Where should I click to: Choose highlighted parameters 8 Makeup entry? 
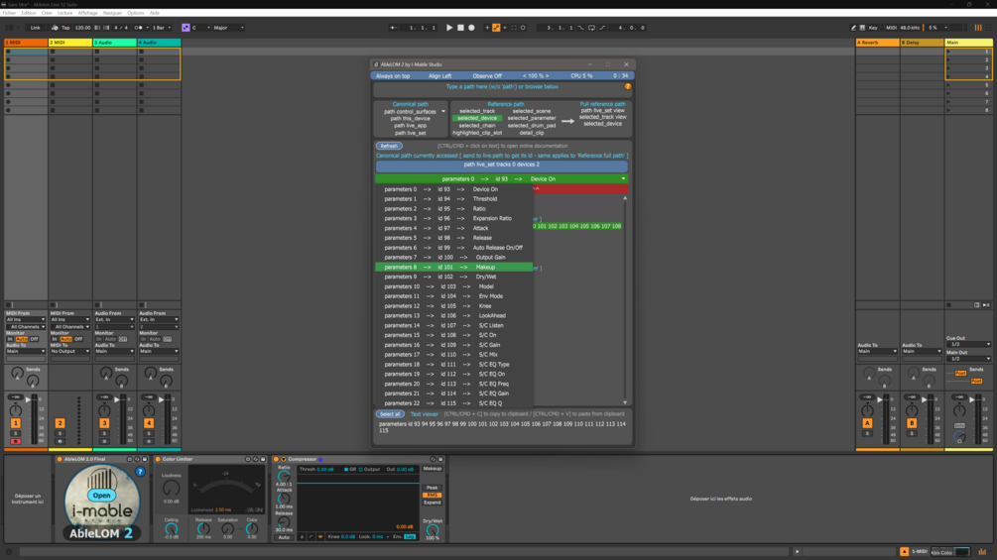453,268
